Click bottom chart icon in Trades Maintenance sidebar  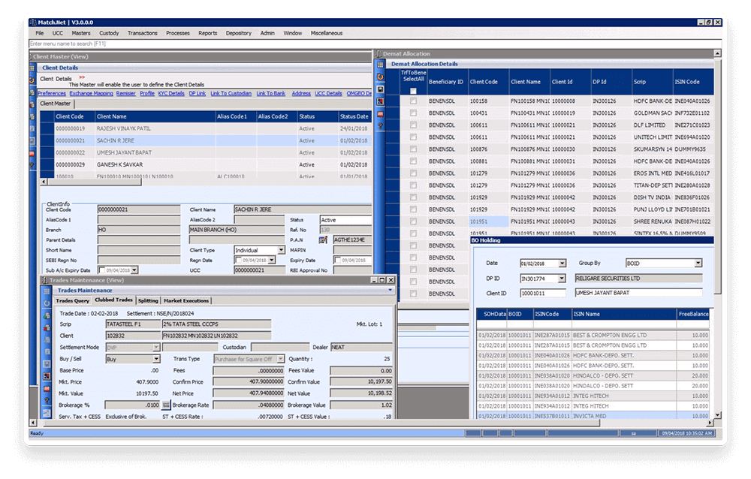pyautogui.click(x=47, y=413)
